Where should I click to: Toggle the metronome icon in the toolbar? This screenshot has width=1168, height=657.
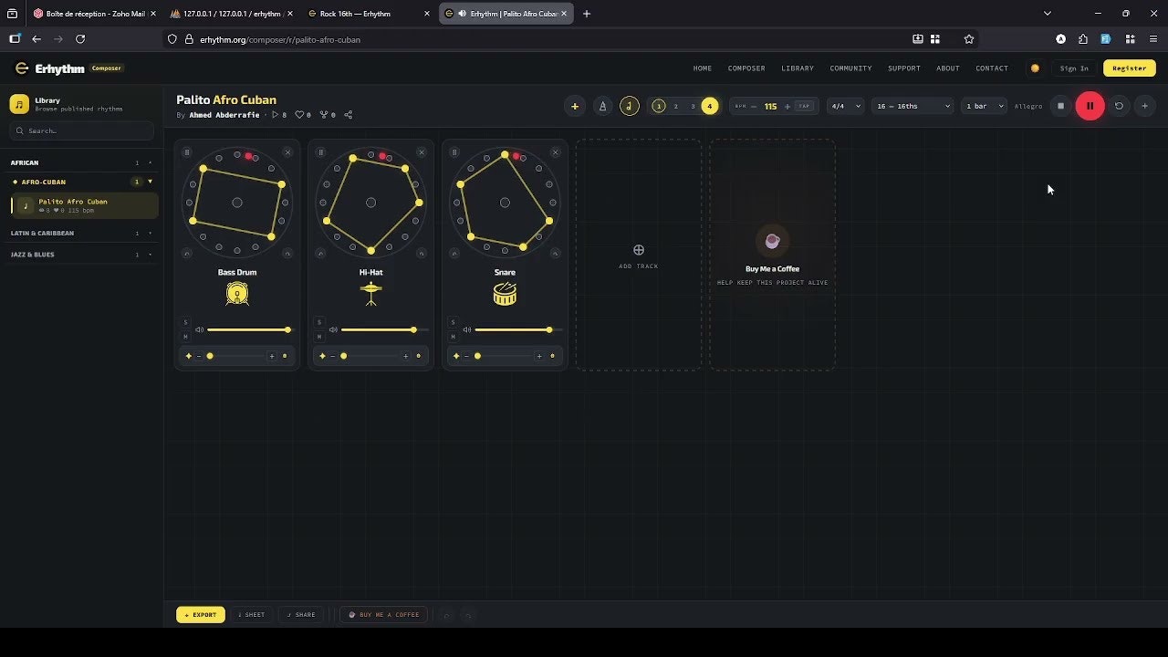pos(602,106)
